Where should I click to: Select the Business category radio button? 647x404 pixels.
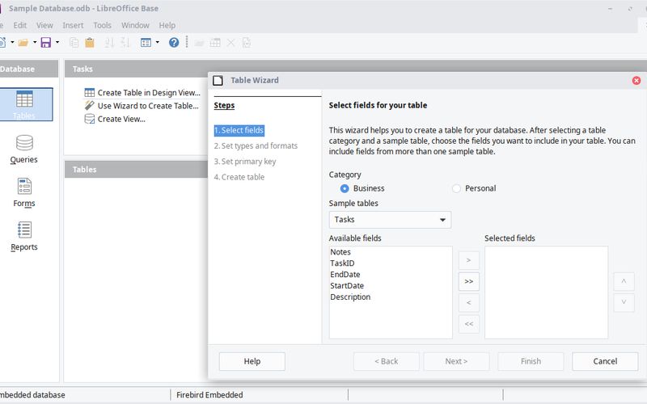click(x=345, y=188)
